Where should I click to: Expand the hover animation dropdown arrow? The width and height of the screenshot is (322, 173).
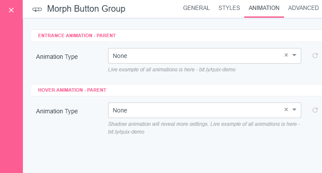[x=294, y=110]
